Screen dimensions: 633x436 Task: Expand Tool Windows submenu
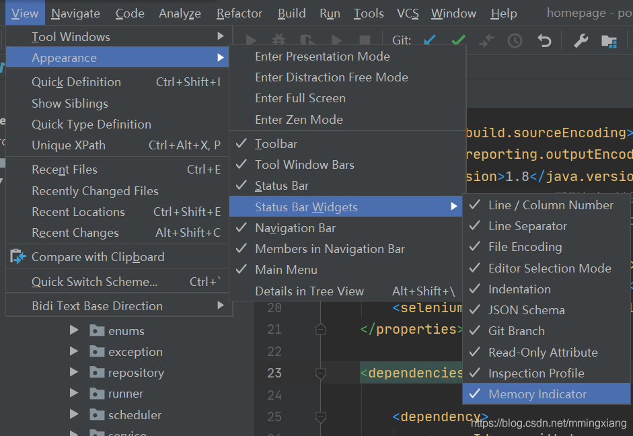pyautogui.click(x=118, y=37)
